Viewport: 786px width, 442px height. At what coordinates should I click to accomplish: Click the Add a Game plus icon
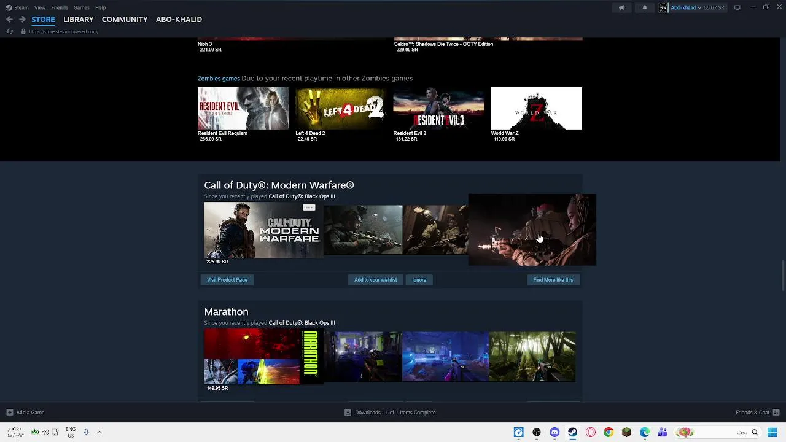(9, 413)
